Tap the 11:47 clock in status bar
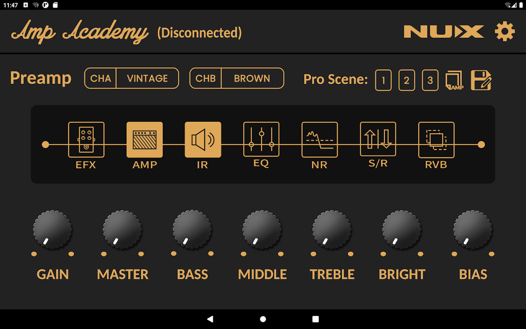Image resolution: width=526 pixels, height=329 pixels. tap(11, 5)
